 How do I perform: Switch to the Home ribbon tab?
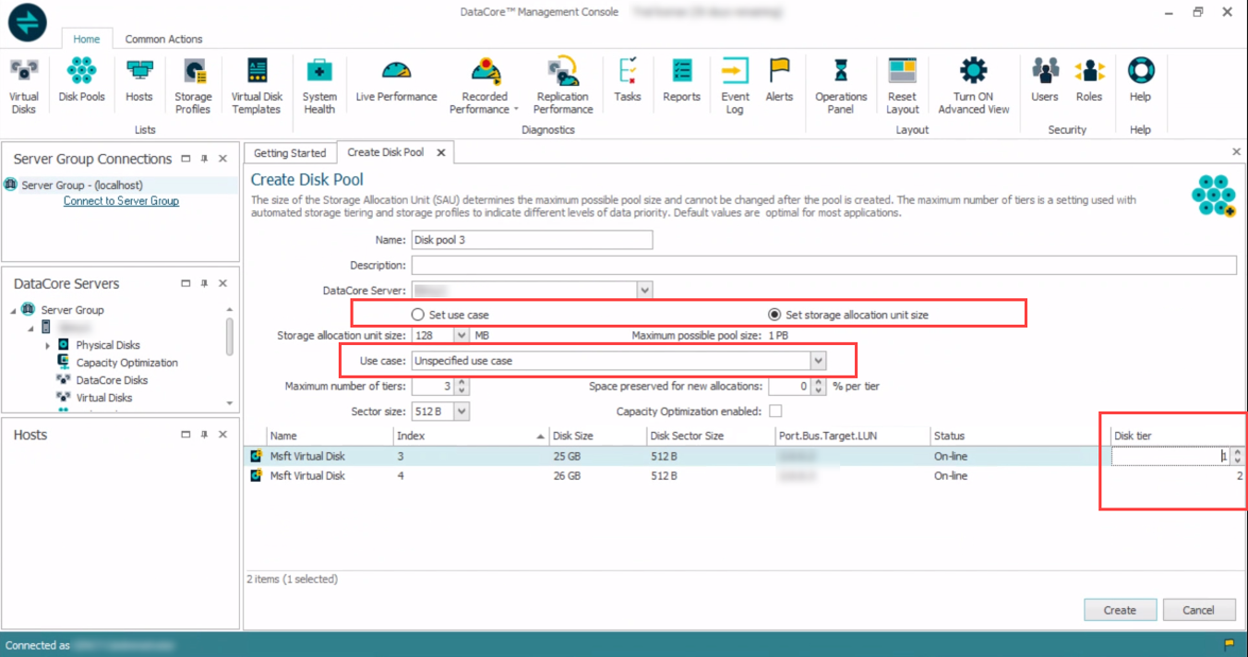point(87,39)
